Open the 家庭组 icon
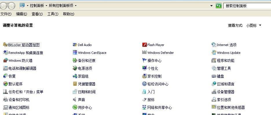The image size is (271, 115). (x=75, y=76)
